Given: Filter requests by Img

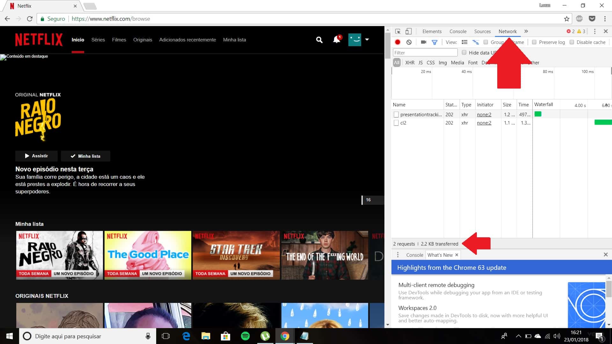Looking at the screenshot, I should [x=442, y=63].
